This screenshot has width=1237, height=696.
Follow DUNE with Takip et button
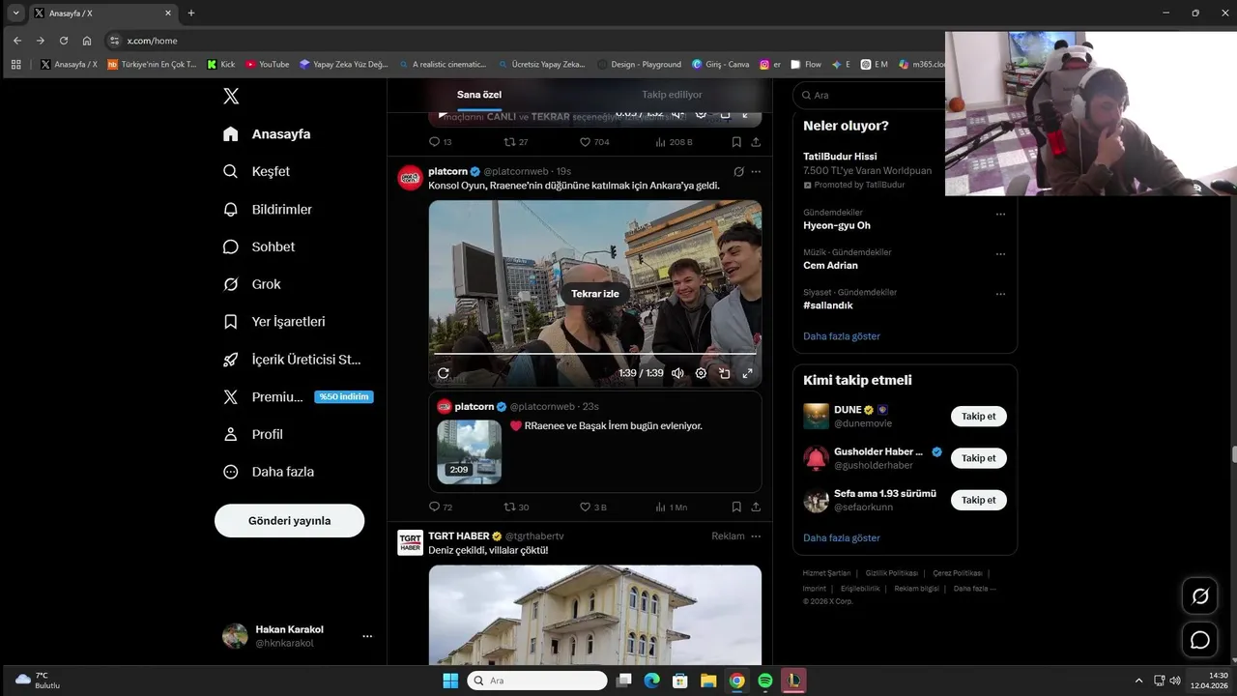[x=979, y=417]
